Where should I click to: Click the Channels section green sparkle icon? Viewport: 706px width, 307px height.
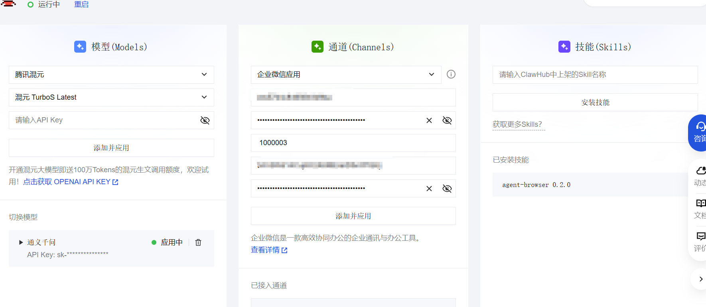click(318, 47)
